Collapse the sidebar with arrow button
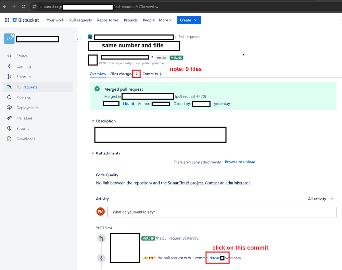Viewport: 342px width, 270px height. coord(77,39)
